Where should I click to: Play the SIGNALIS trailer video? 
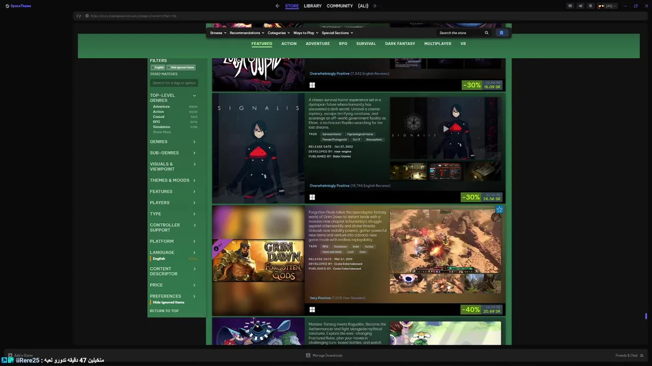[x=446, y=129]
